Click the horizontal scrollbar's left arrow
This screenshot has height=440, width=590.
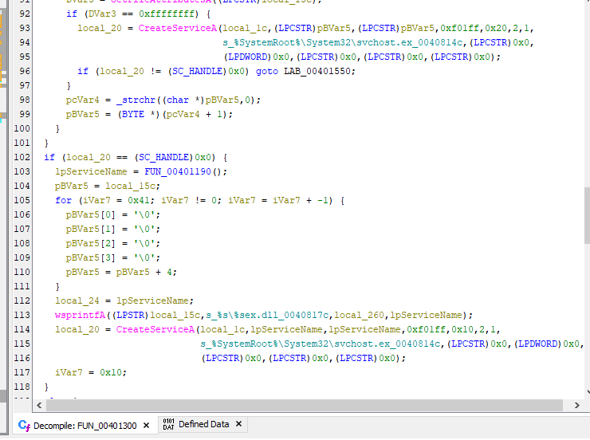[x=38, y=405]
